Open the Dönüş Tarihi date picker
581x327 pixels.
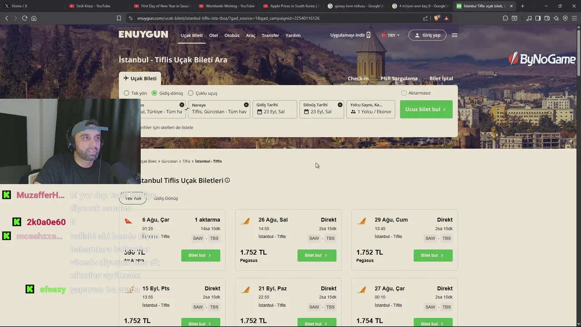coord(322,109)
